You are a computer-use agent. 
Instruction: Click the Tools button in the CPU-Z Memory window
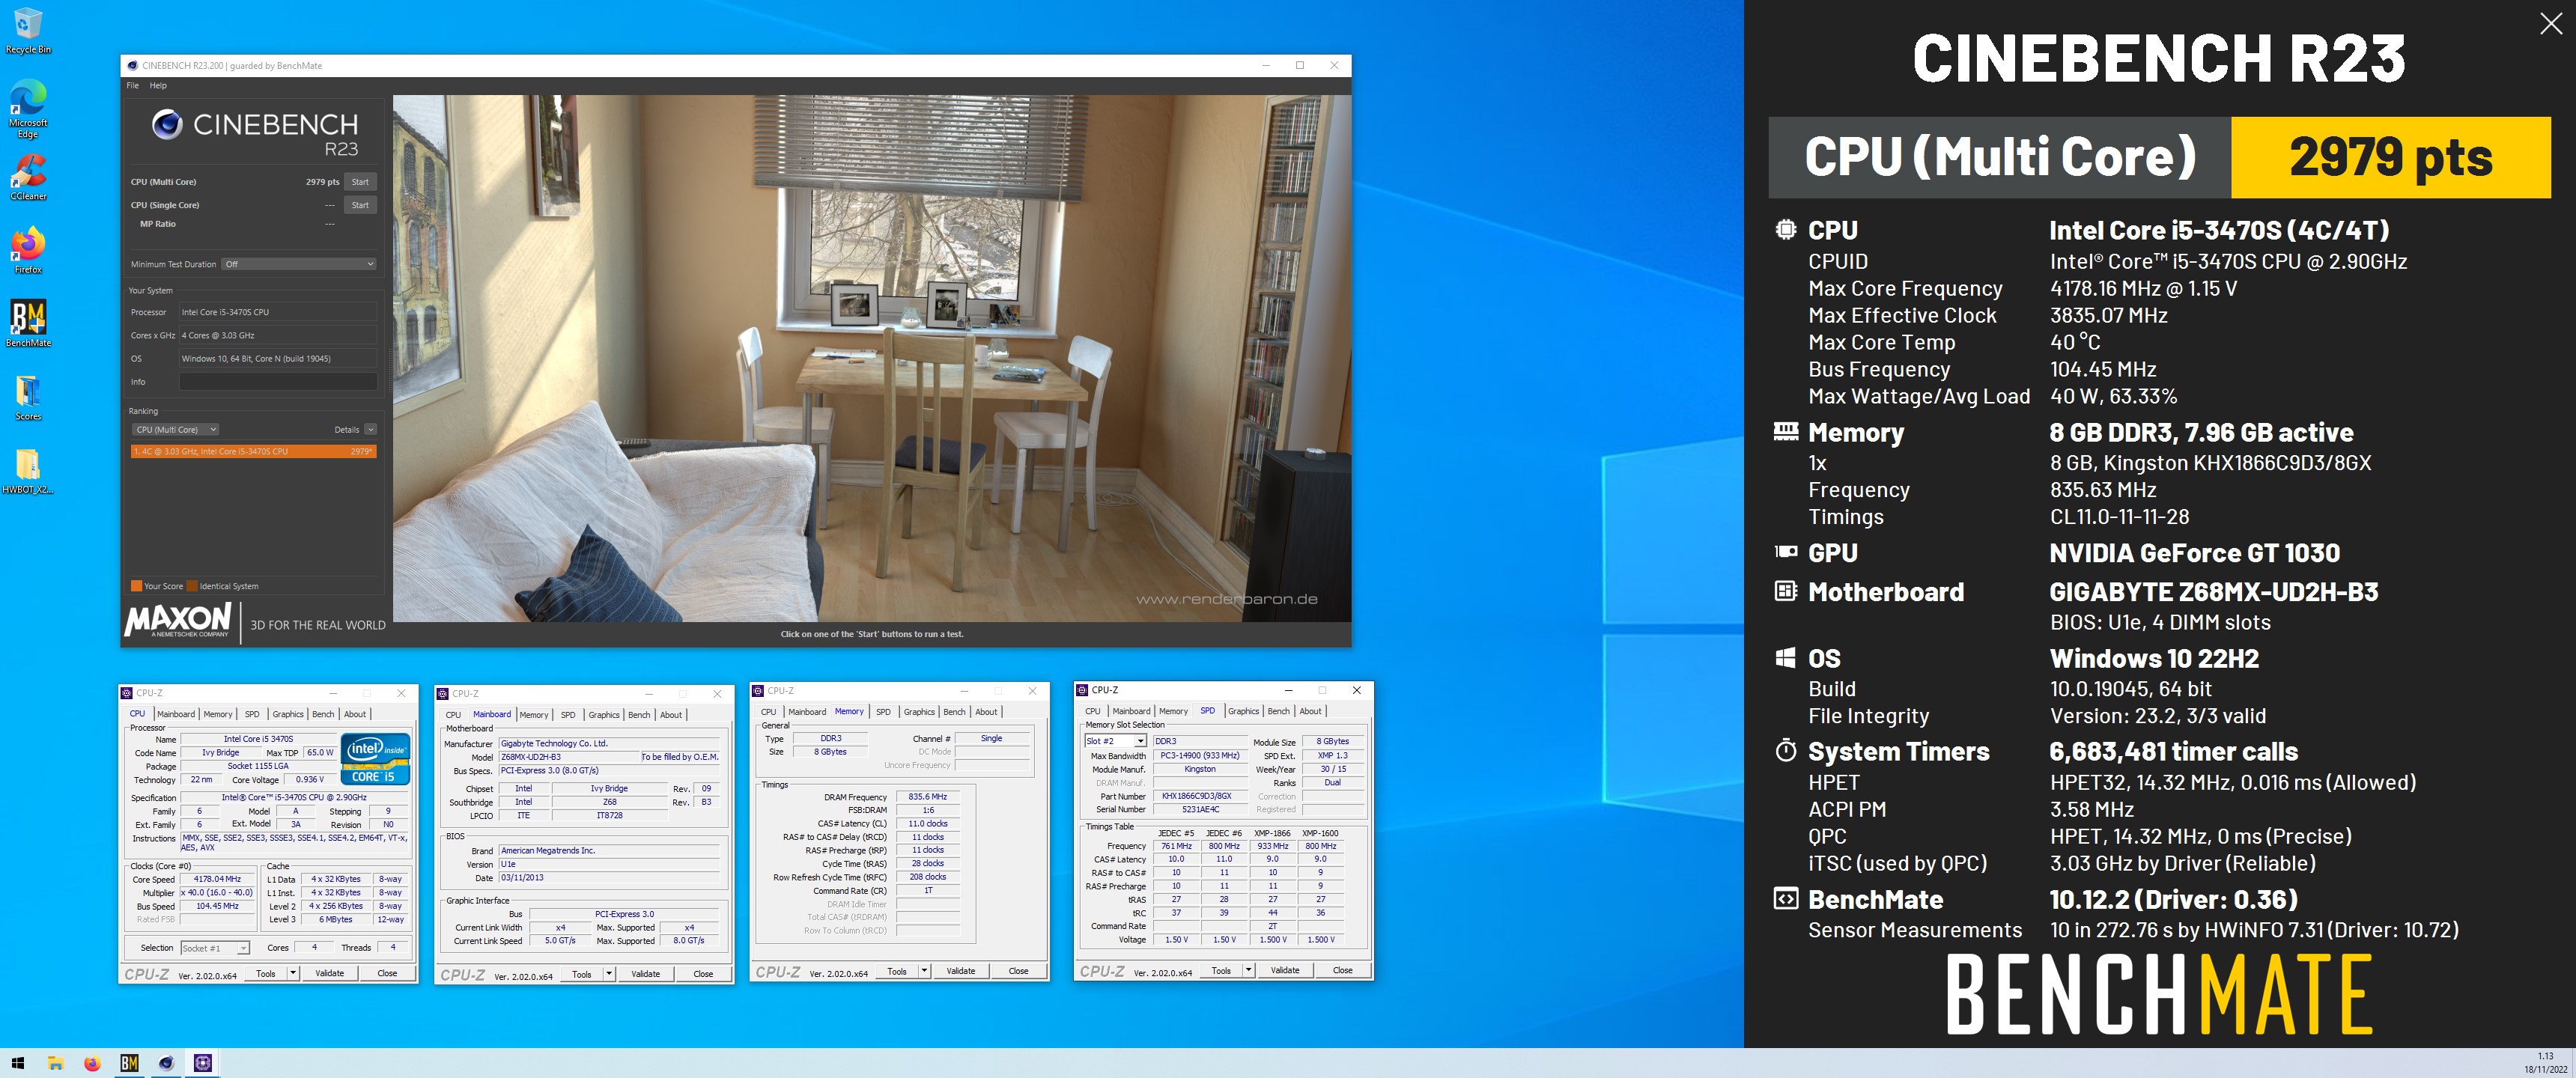(x=897, y=971)
